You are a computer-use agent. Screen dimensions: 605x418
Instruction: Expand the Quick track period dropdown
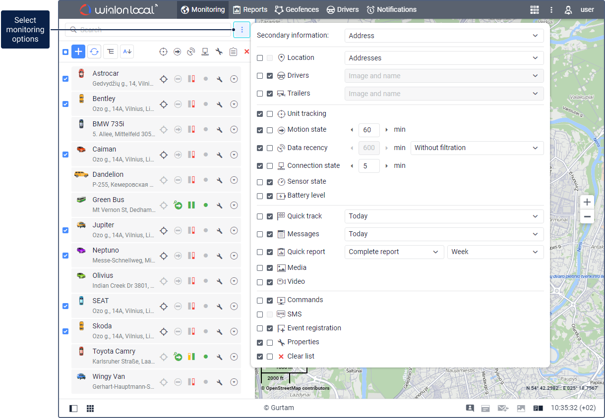[444, 216]
